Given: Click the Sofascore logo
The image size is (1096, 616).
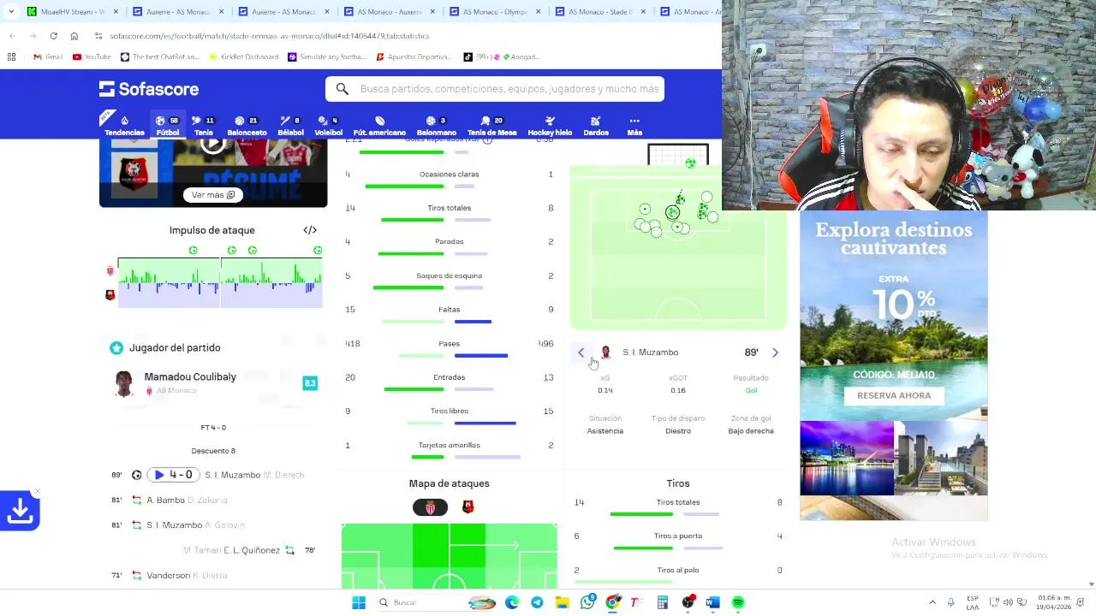Looking at the screenshot, I should (x=149, y=89).
